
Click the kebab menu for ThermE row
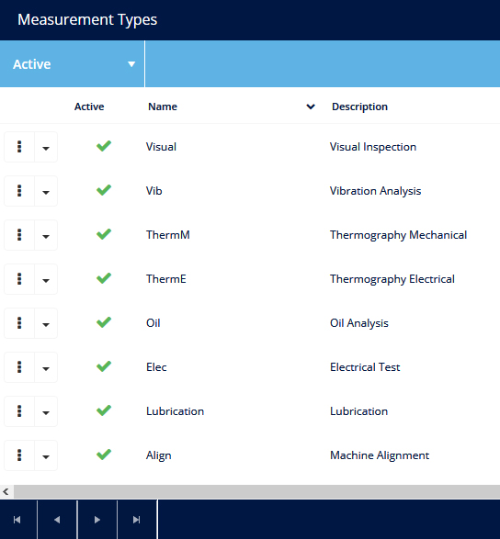tap(19, 279)
